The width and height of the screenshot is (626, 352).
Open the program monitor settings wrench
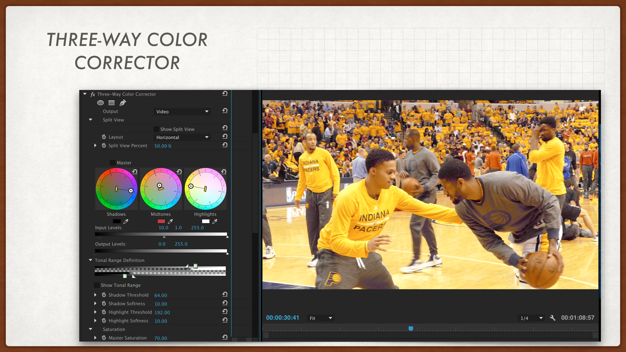click(x=553, y=318)
